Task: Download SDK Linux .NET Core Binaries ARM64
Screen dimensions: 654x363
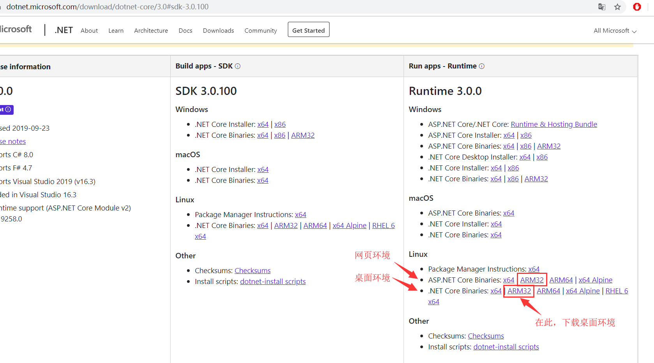Action: click(315, 226)
